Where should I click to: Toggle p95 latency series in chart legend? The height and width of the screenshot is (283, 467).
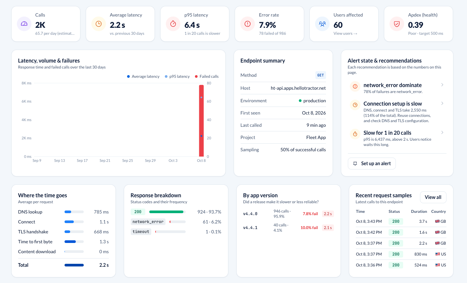(177, 76)
